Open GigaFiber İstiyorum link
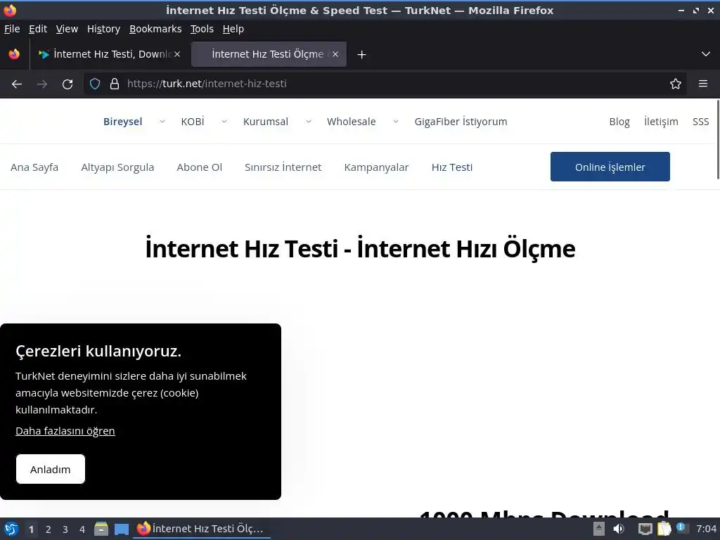The height and width of the screenshot is (540, 720). [461, 122]
